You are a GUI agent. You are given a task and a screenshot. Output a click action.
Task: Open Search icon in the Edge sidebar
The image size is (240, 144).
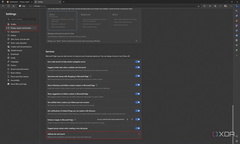coord(237,11)
